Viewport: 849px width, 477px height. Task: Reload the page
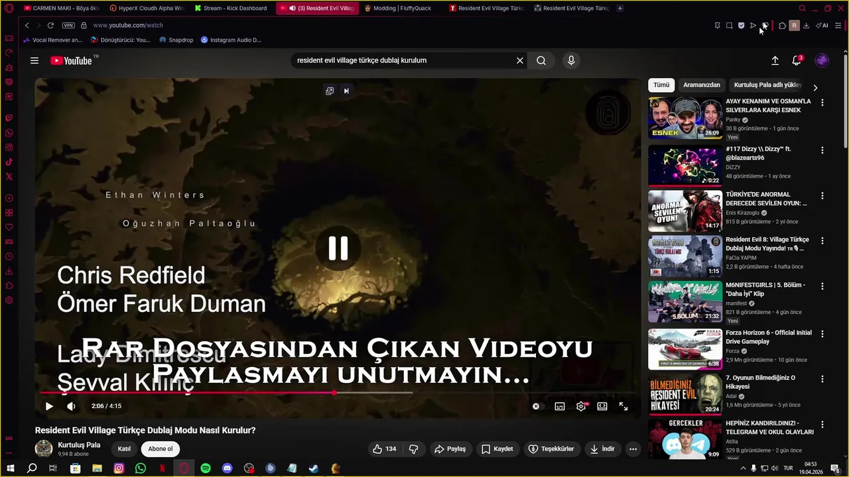[50, 25]
